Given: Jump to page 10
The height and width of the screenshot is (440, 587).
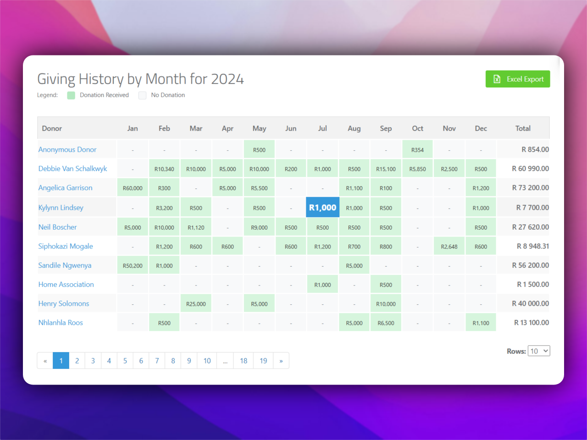Looking at the screenshot, I should tap(207, 361).
